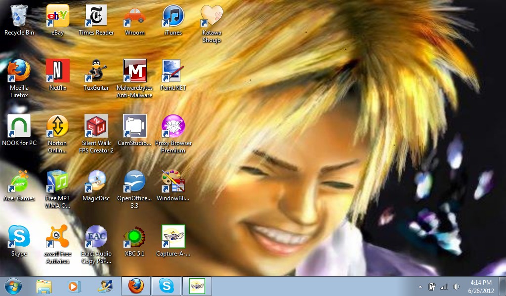Switch to Firefox in the taskbar

(135, 286)
